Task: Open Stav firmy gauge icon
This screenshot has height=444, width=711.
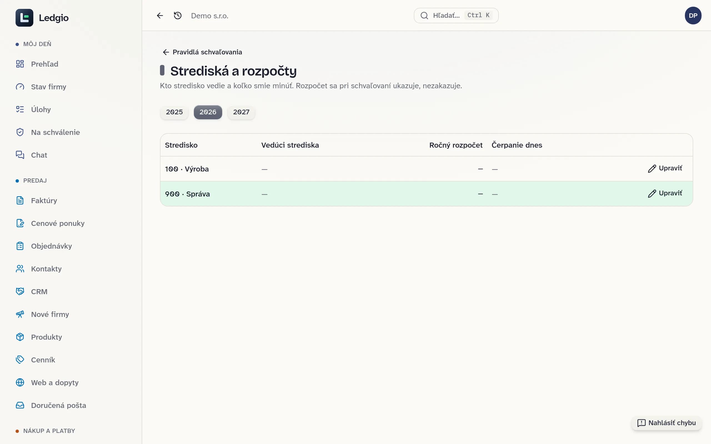Action: (x=20, y=87)
